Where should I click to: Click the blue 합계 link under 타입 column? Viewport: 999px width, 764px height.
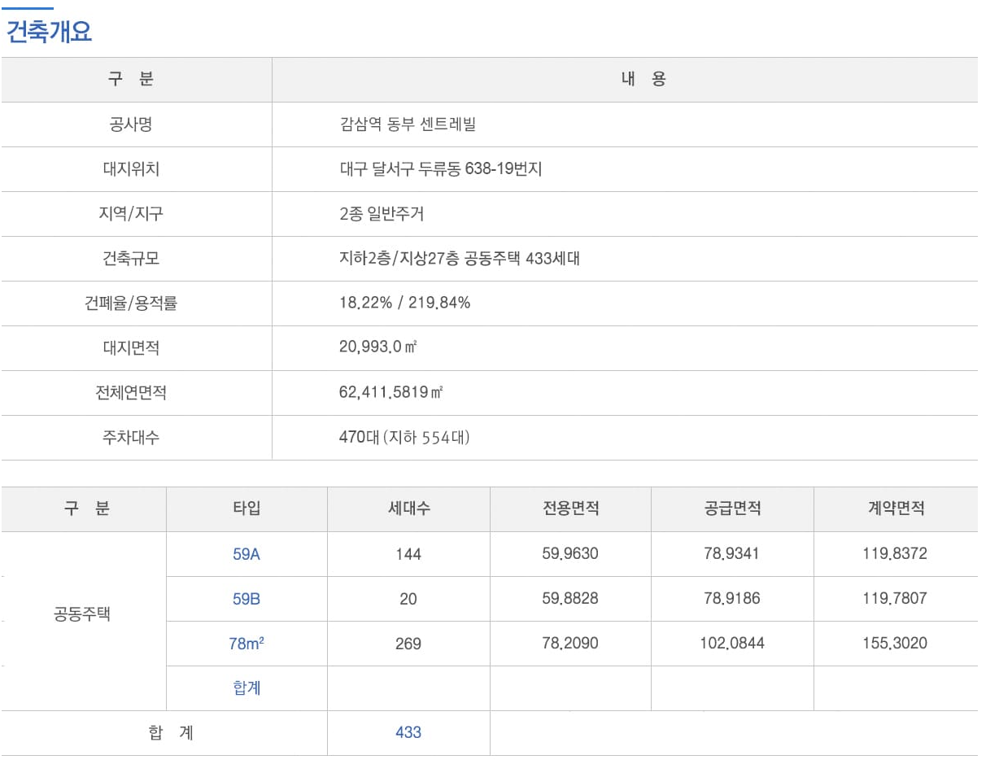pos(246,688)
